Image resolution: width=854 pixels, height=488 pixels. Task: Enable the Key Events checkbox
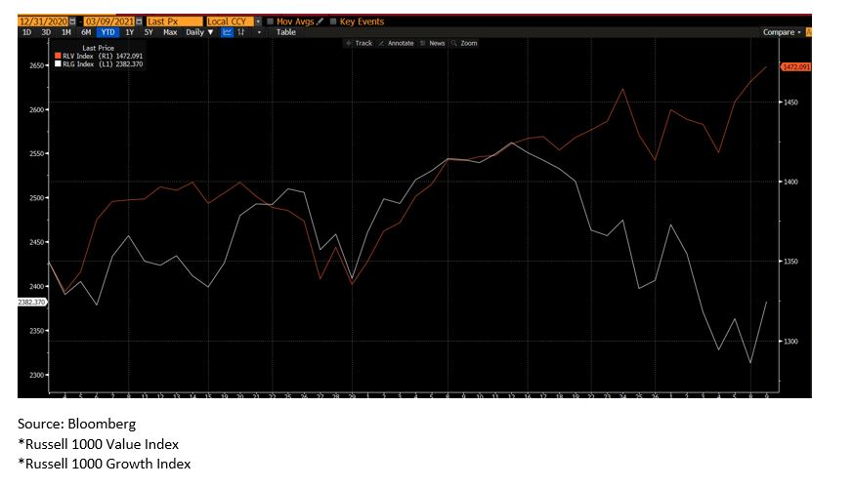pos(333,21)
